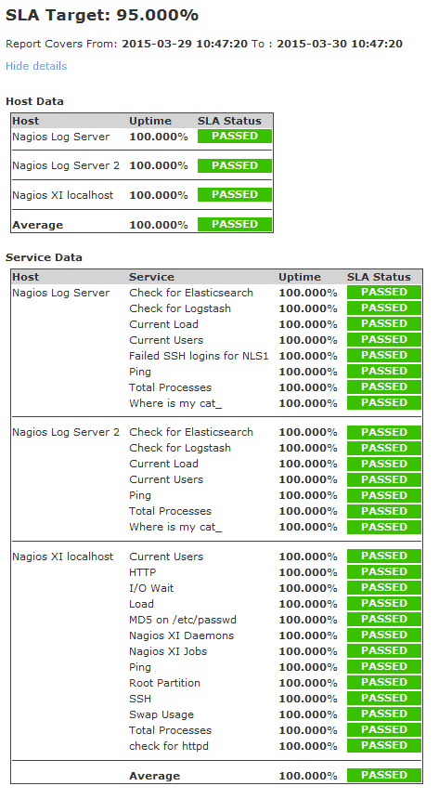Select the Nagios XI Daemons service
This screenshot has height=799, width=439.
point(181,635)
